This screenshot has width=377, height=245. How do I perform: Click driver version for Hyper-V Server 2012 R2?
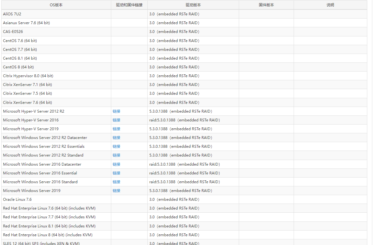click(x=181, y=111)
